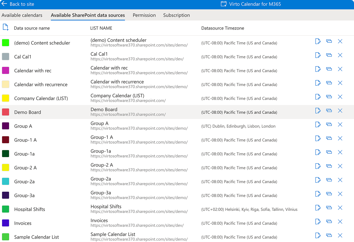This screenshot has height=242, width=354.
Task: Edit the Invoices data source
Action: click(x=318, y=222)
